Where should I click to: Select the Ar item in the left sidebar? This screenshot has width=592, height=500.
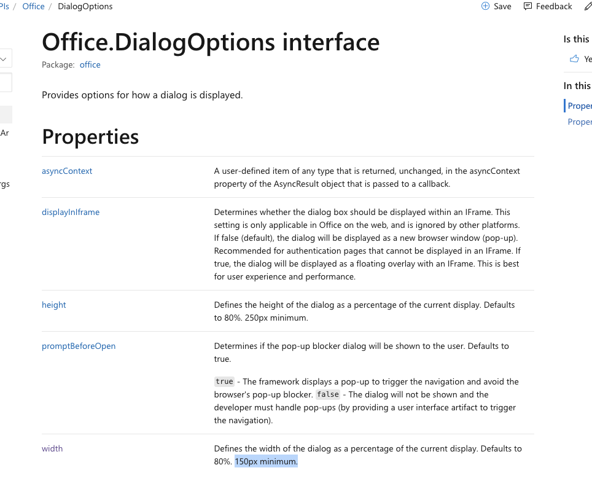click(x=5, y=133)
